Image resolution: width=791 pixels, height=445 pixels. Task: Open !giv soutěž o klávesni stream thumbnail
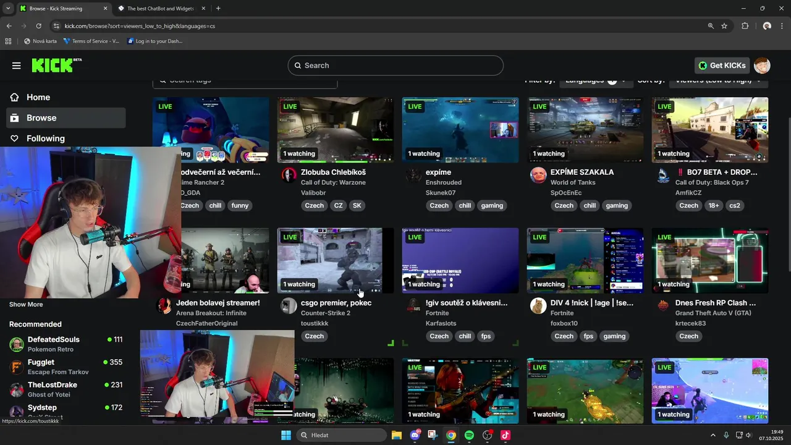click(460, 260)
